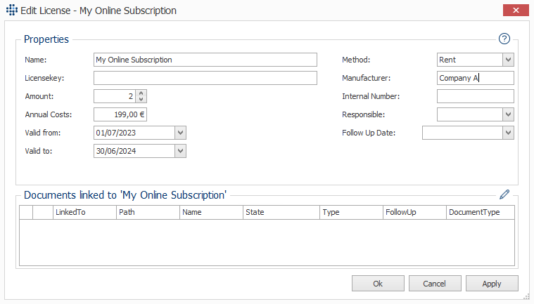
Task: Expand the Responsible dropdown
Action: (x=508, y=115)
